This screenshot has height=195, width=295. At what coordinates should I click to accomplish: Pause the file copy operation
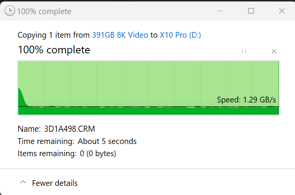click(244, 51)
